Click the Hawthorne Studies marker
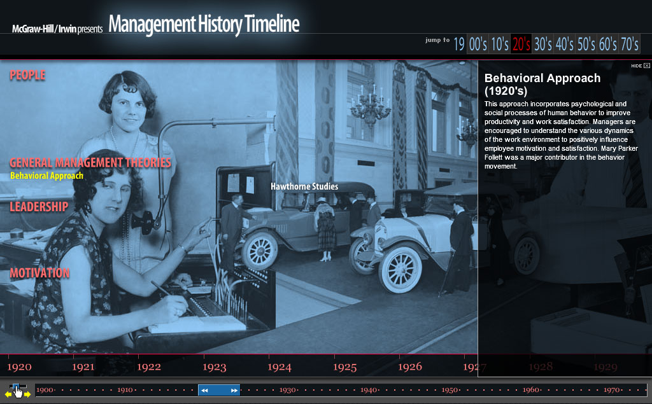The width and height of the screenshot is (652, 404). point(305,186)
